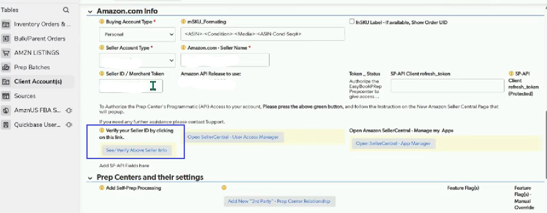Open the AmznUS FBA S... connected app
The image size is (547, 213).
point(37,110)
